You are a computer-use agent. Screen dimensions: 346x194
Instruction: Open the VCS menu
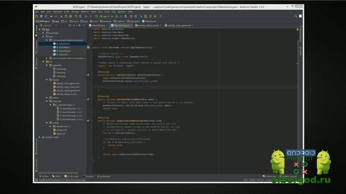coord(114,12)
